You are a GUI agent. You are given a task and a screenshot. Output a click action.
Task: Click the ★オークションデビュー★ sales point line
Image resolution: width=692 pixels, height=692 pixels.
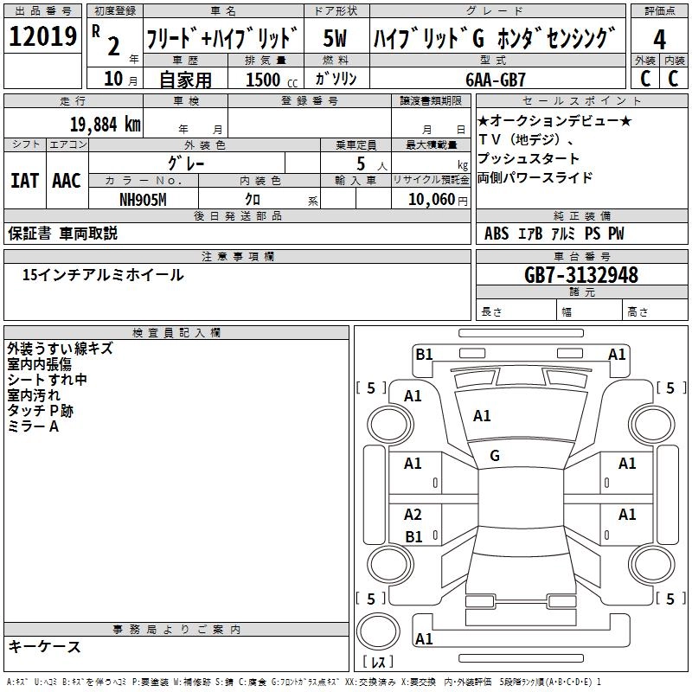pos(554,120)
